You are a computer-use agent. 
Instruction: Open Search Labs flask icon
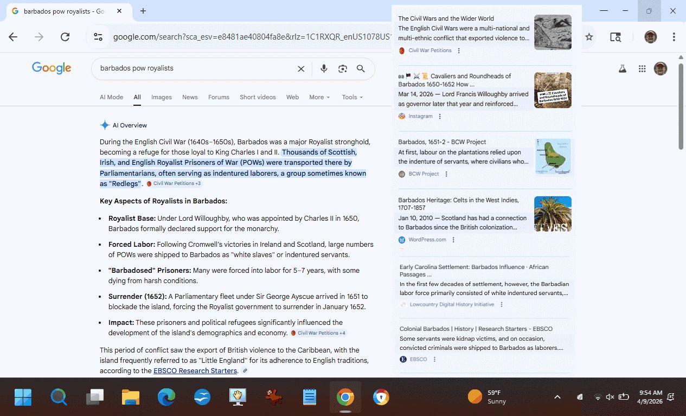(623, 69)
